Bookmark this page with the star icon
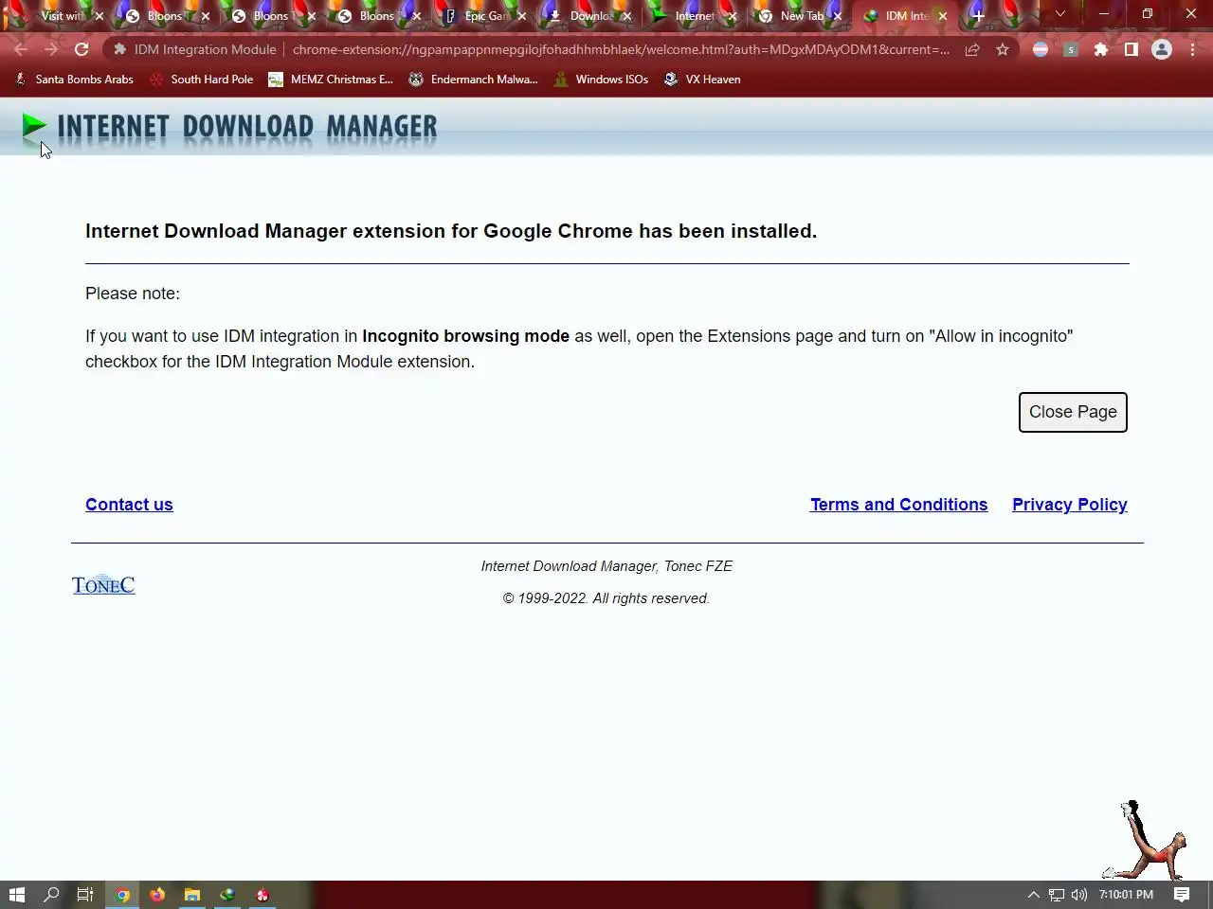This screenshot has width=1213, height=909. (1003, 49)
